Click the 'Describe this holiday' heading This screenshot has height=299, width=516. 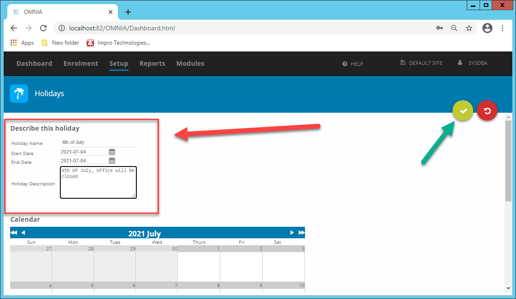(x=45, y=128)
